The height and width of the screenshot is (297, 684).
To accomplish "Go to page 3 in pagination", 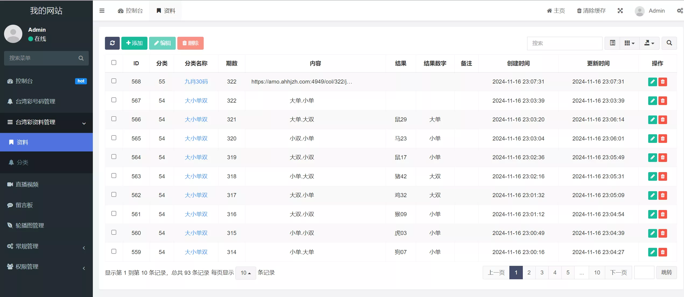I will (542, 272).
